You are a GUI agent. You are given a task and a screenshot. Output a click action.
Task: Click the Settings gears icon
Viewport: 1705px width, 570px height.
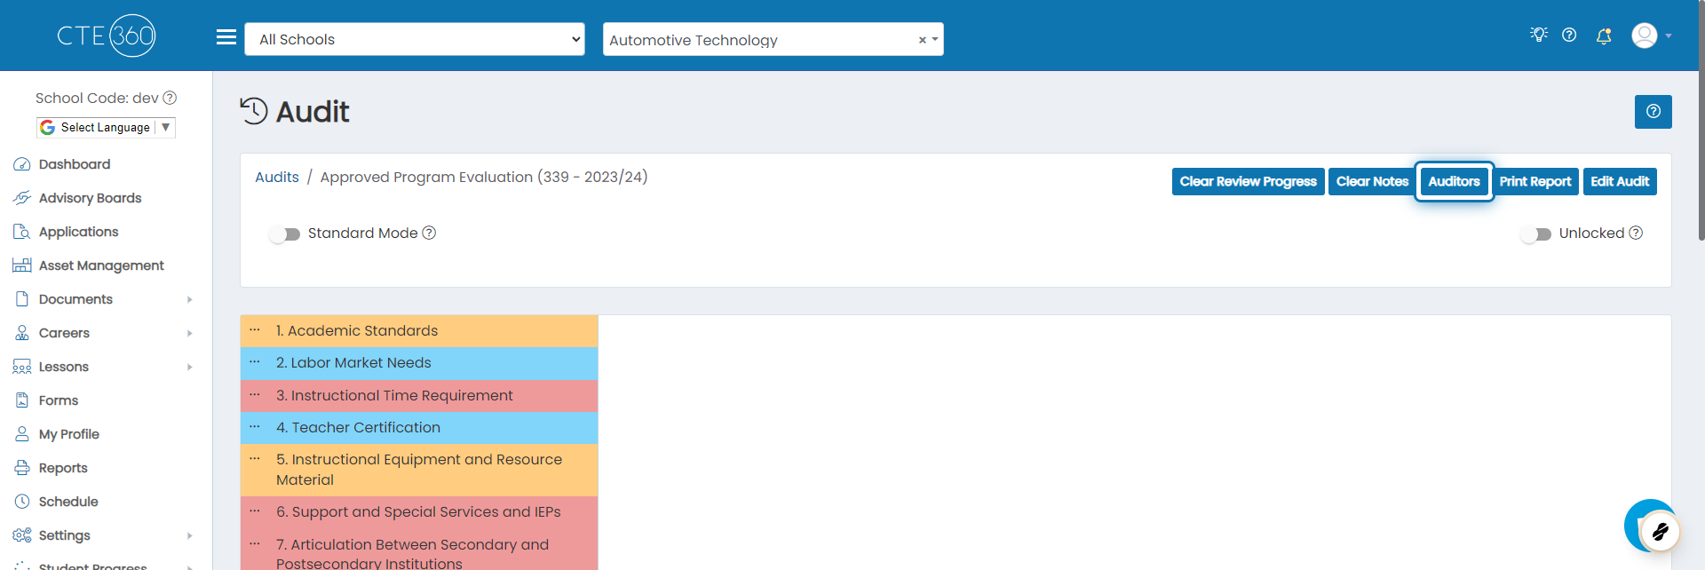pyautogui.click(x=22, y=535)
